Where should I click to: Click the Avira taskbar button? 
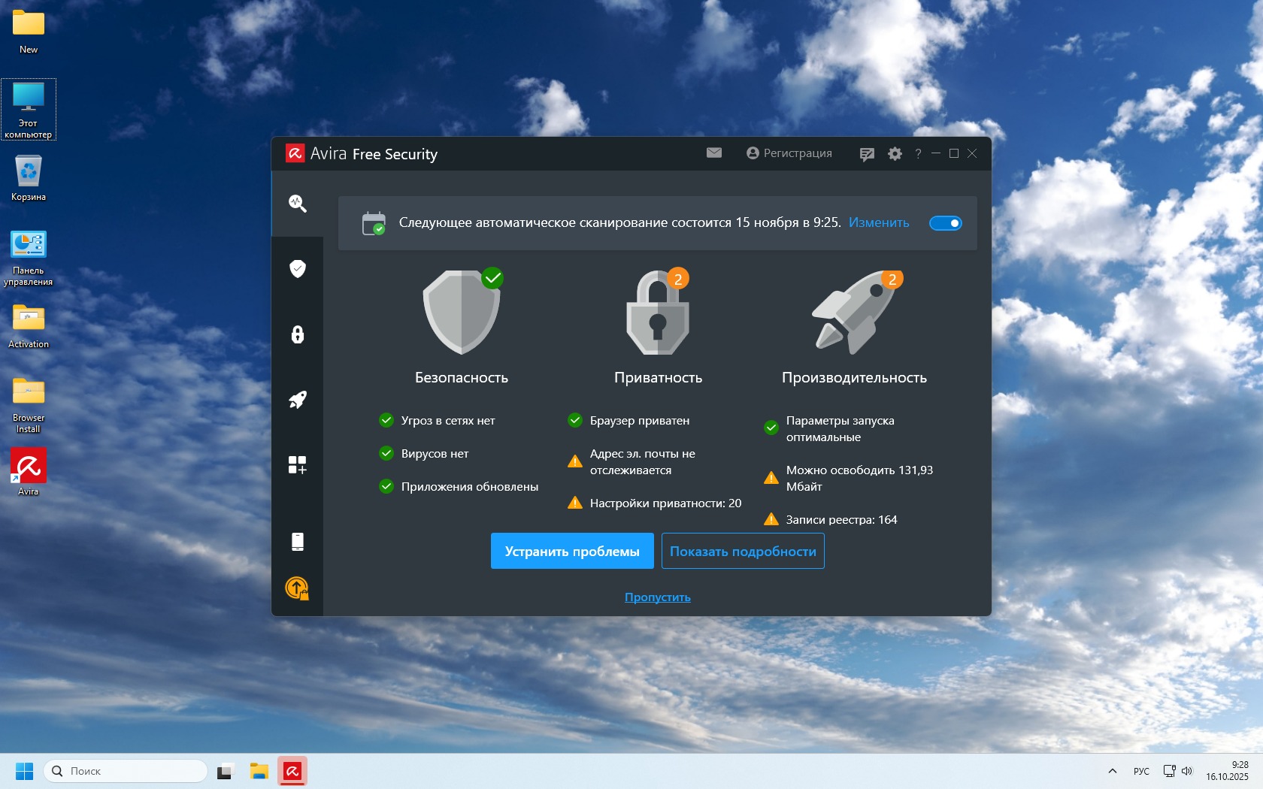[292, 771]
